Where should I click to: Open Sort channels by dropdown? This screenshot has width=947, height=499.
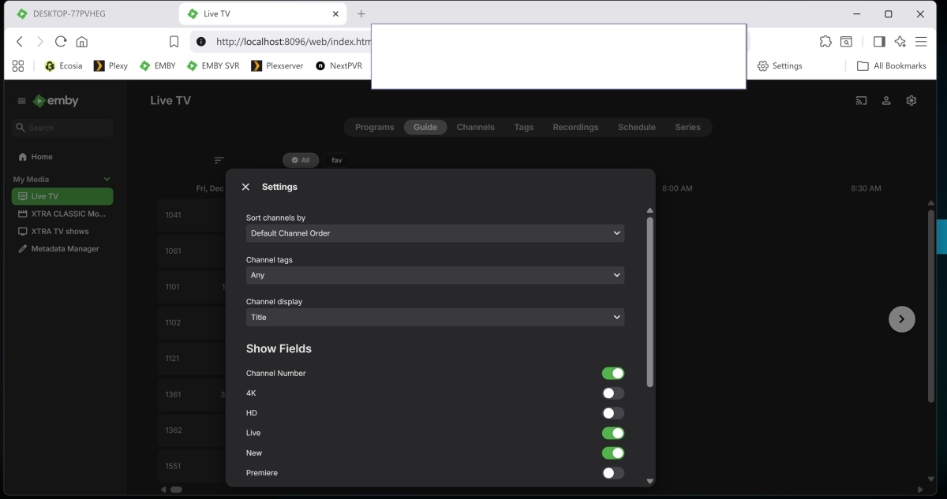(435, 233)
